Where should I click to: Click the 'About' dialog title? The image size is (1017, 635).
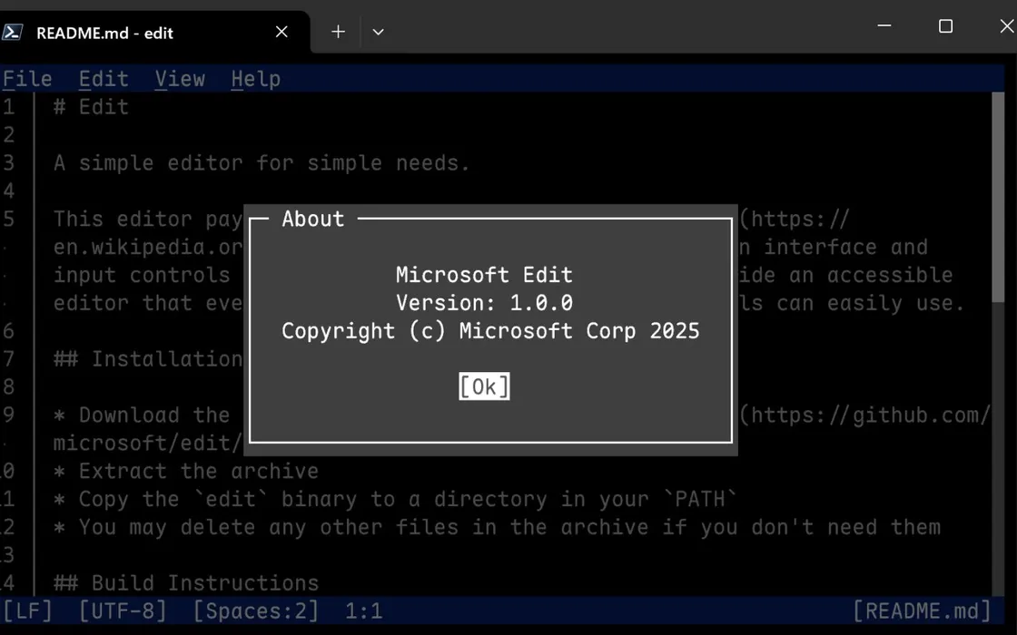(312, 219)
